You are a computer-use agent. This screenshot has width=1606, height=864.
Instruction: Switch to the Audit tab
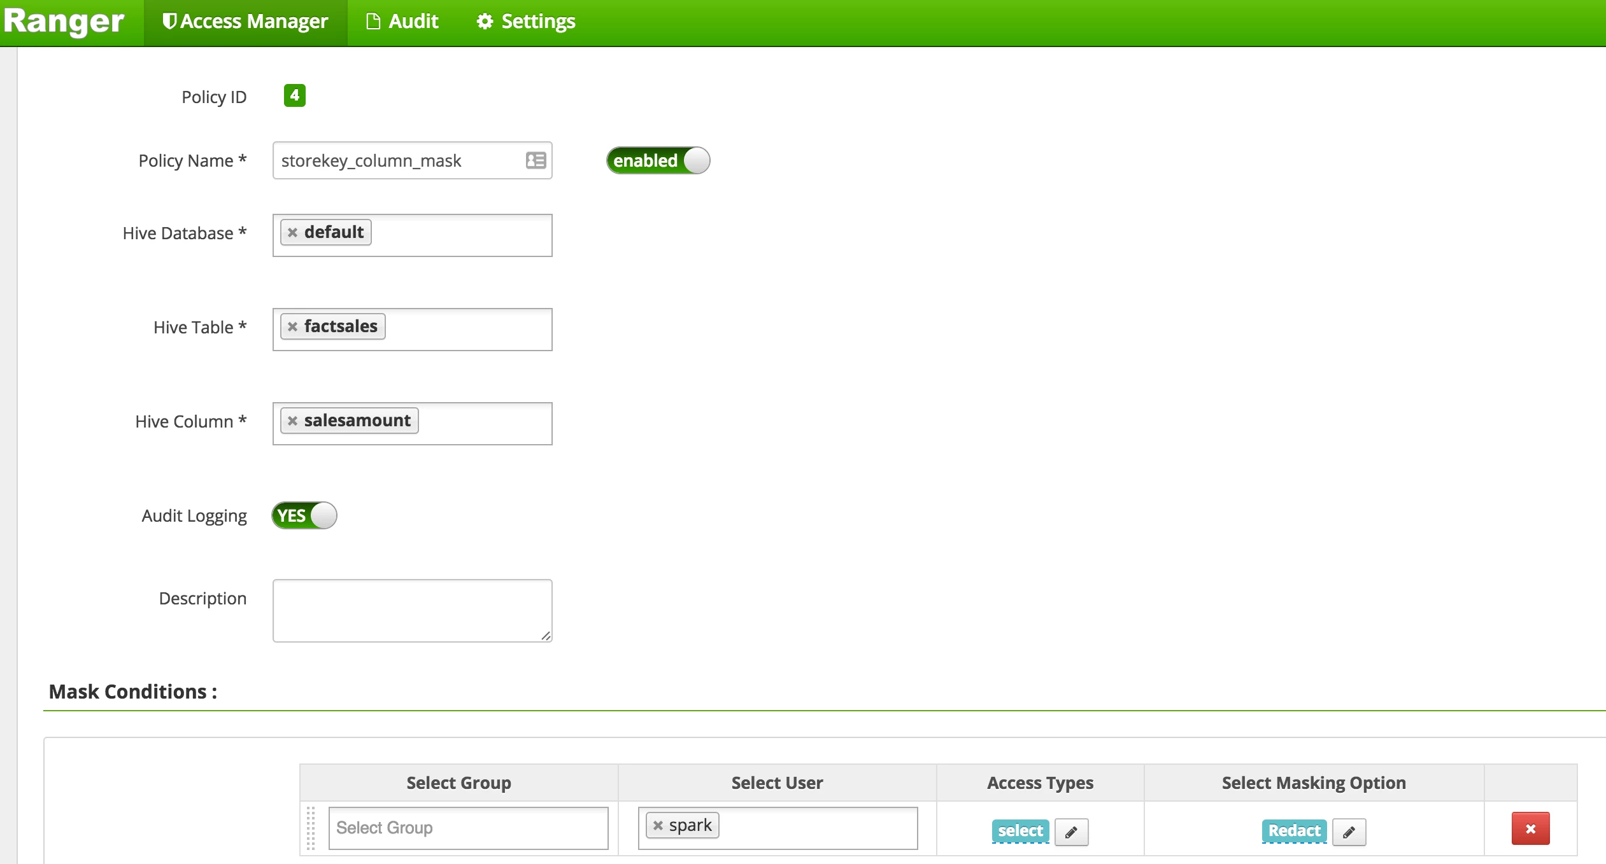click(x=402, y=22)
